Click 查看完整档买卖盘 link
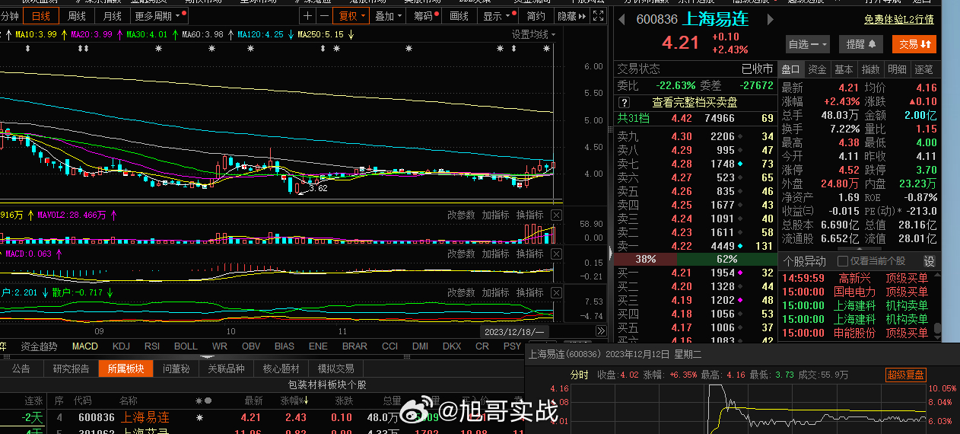The image size is (960, 434). pyautogui.click(x=695, y=102)
